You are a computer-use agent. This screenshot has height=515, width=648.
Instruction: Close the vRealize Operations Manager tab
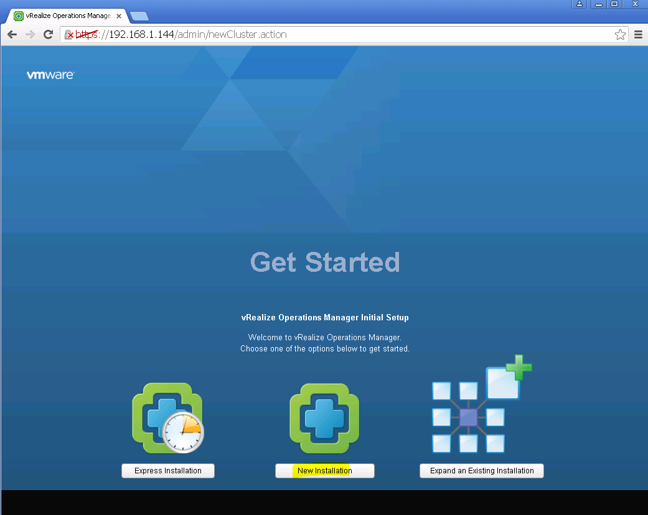(119, 16)
